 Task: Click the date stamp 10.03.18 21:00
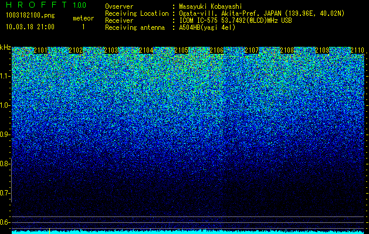[30, 27]
